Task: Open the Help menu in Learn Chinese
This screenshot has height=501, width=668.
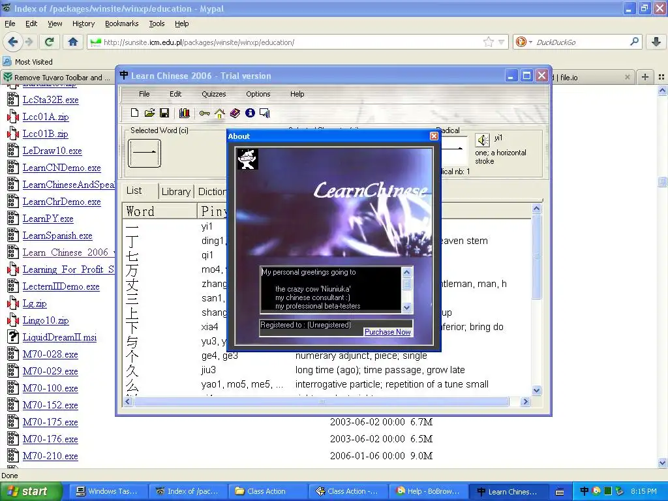Action: pyautogui.click(x=297, y=94)
